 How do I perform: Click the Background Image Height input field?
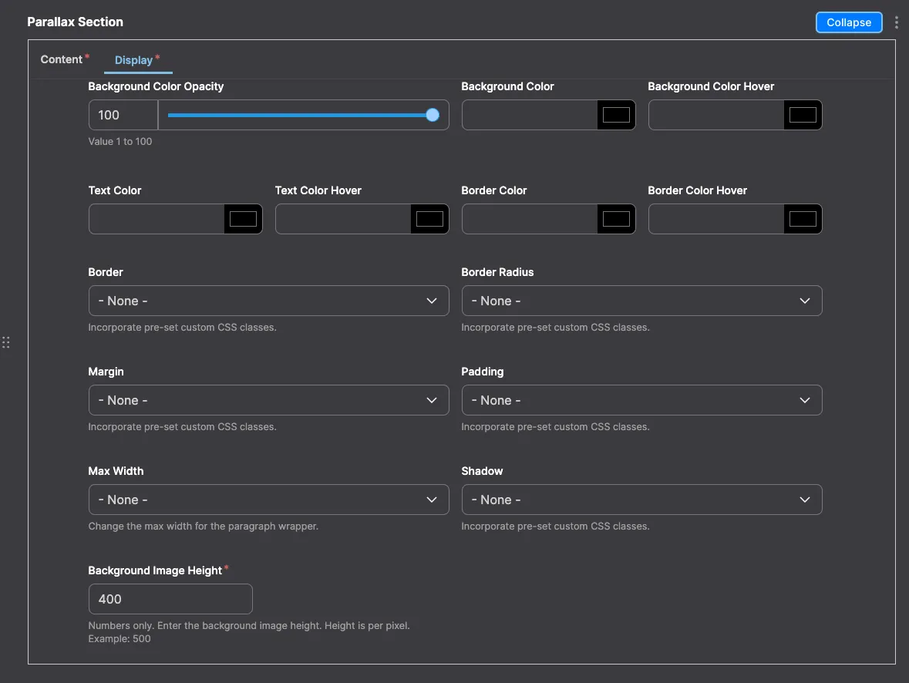tap(170, 599)
